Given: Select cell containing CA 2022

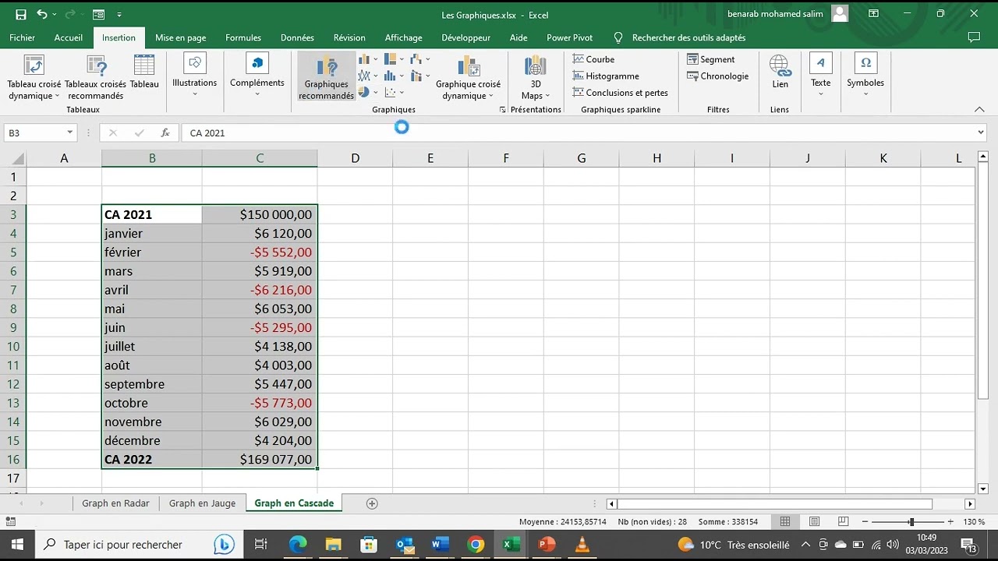Looking at the screenshot, I should 152,460.
